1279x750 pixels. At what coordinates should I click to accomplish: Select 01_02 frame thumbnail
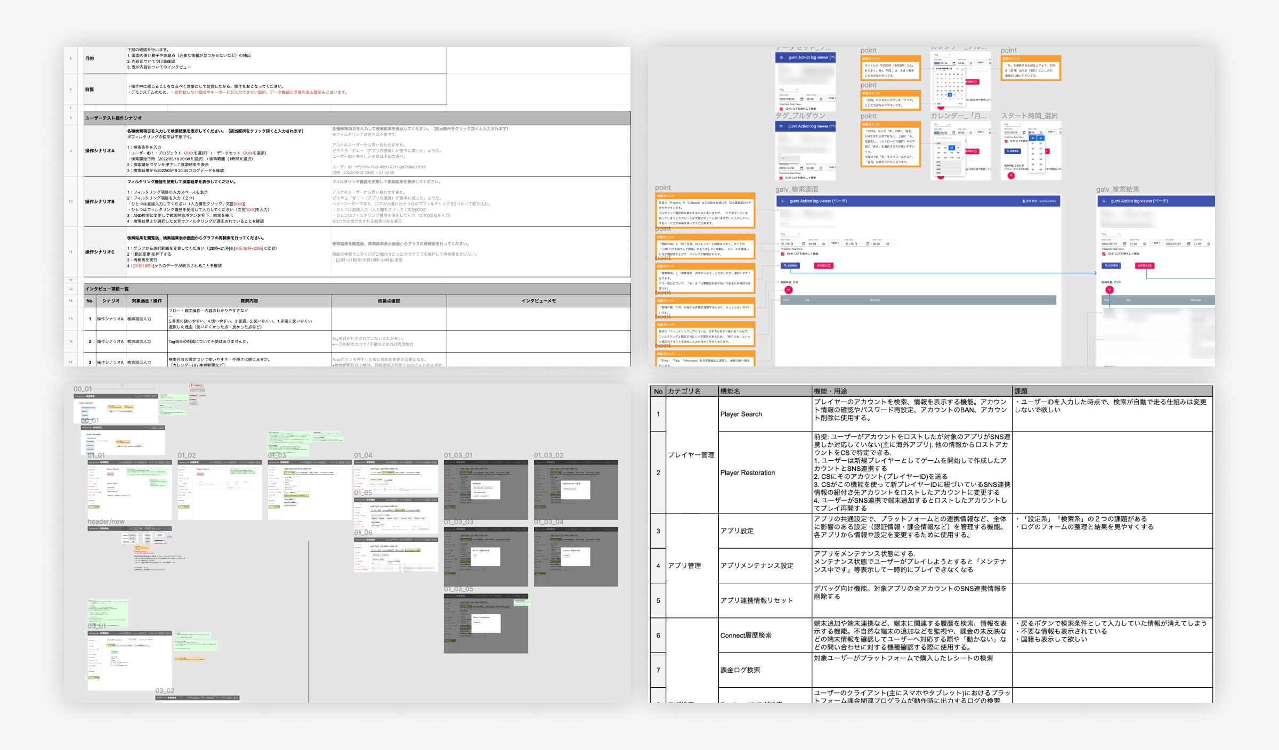click(x=220, y=490)
